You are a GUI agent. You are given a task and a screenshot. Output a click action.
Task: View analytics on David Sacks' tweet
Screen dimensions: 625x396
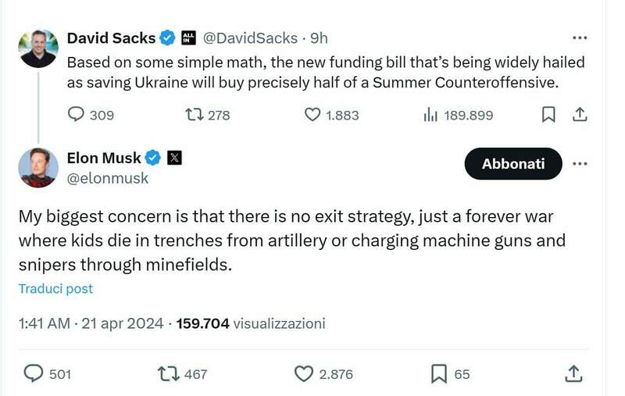point(430,115)
